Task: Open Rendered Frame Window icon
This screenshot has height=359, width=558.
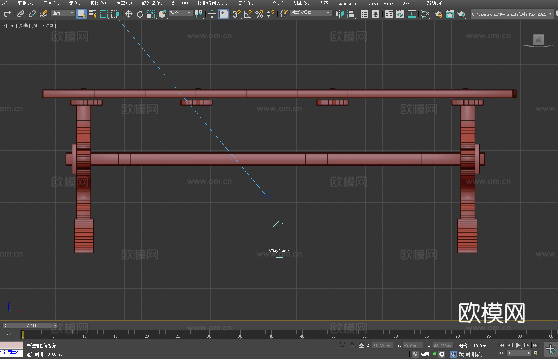Action: click(x=450, y=14)
